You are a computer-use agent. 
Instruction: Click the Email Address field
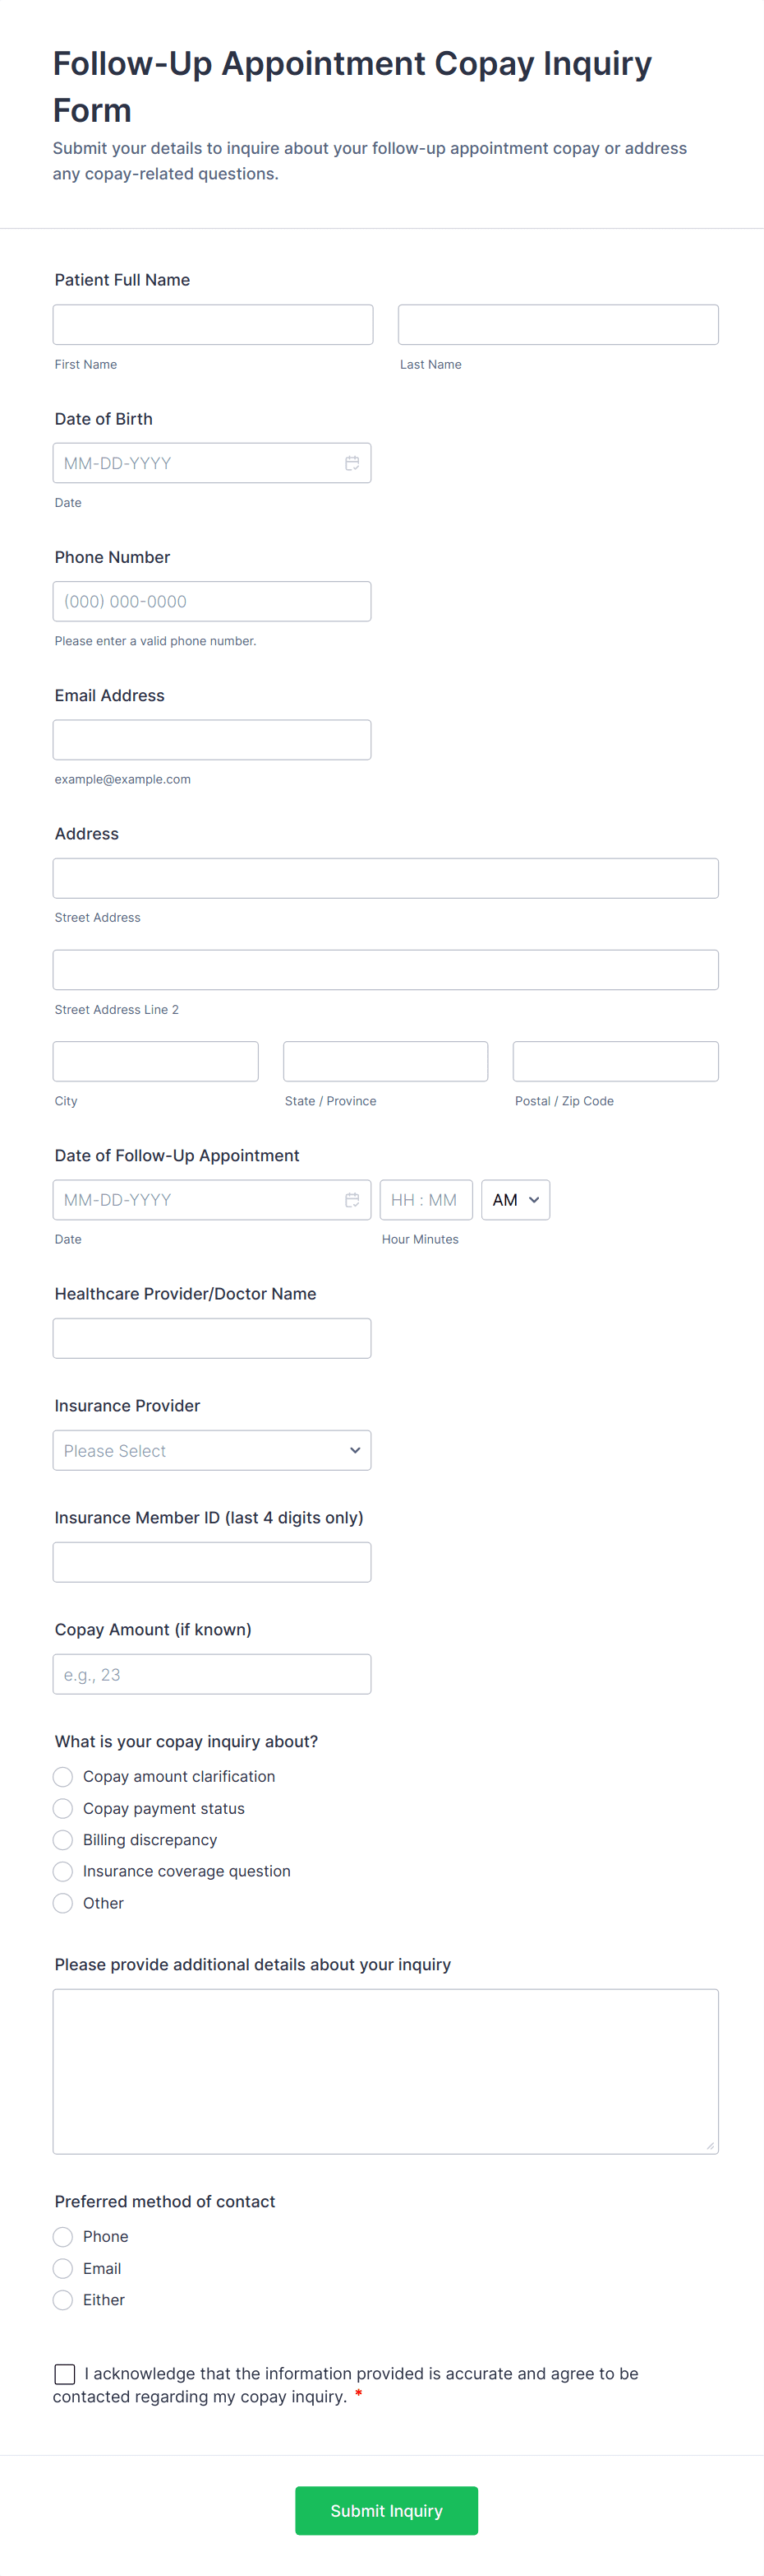point(212,740)
